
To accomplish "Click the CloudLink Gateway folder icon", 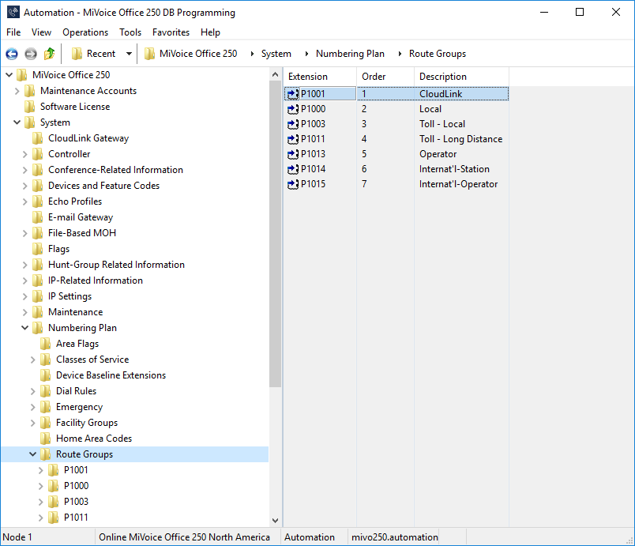I will (x=37, y=138).
